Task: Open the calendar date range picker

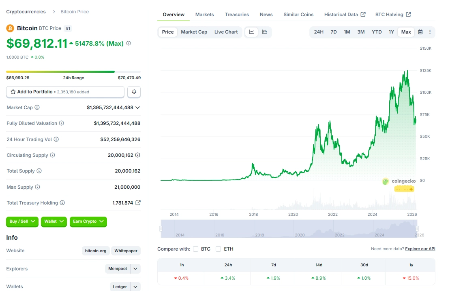Action: [x=420, y=32]
